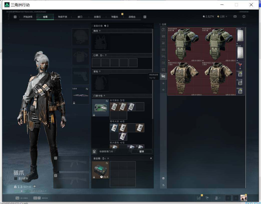261x204 pixels.
Task: Click the 安全箱 pin icon
Action: (151, 158)
